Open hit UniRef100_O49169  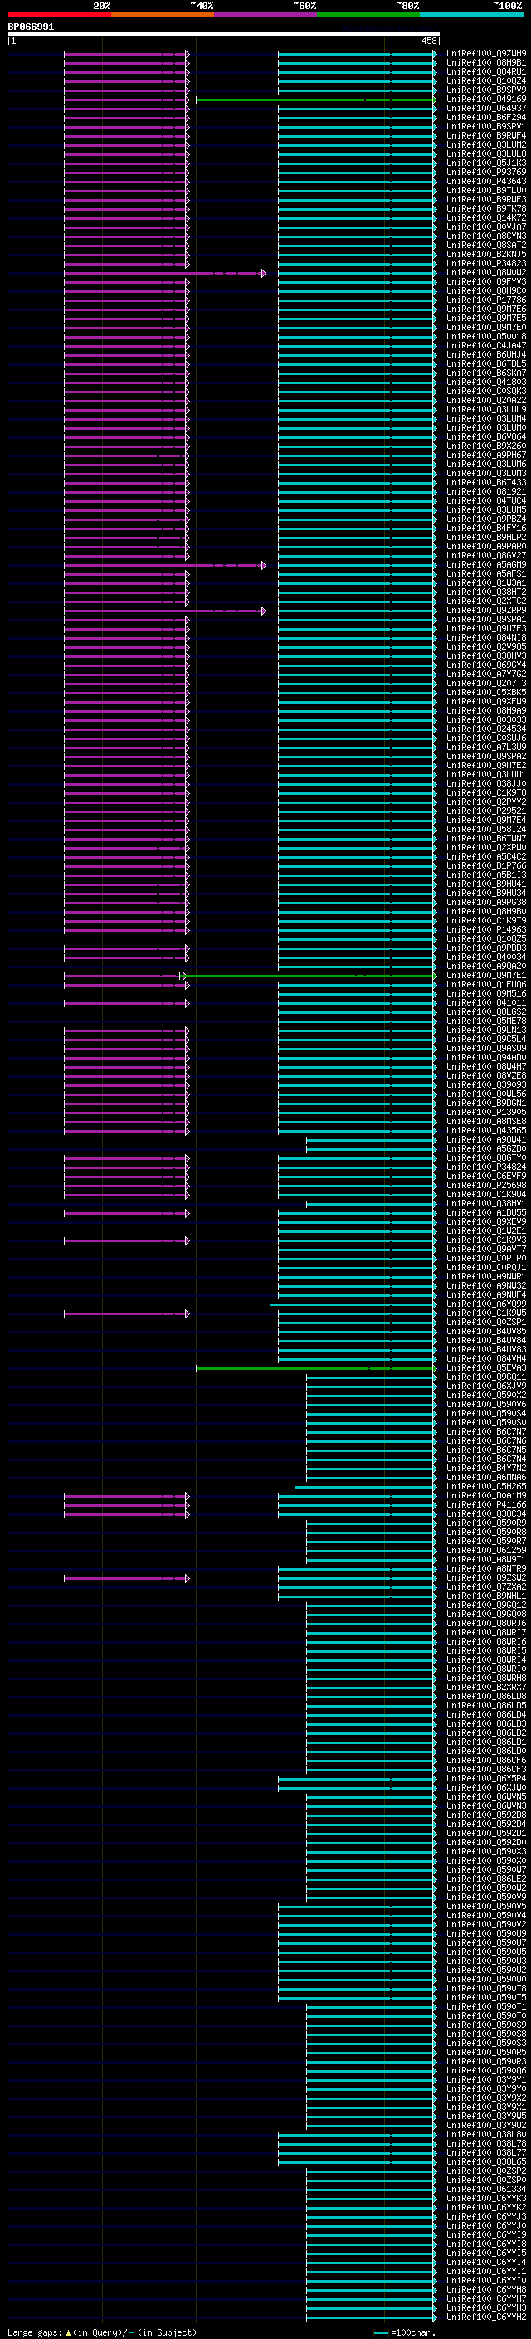click(x=486, y=99)
